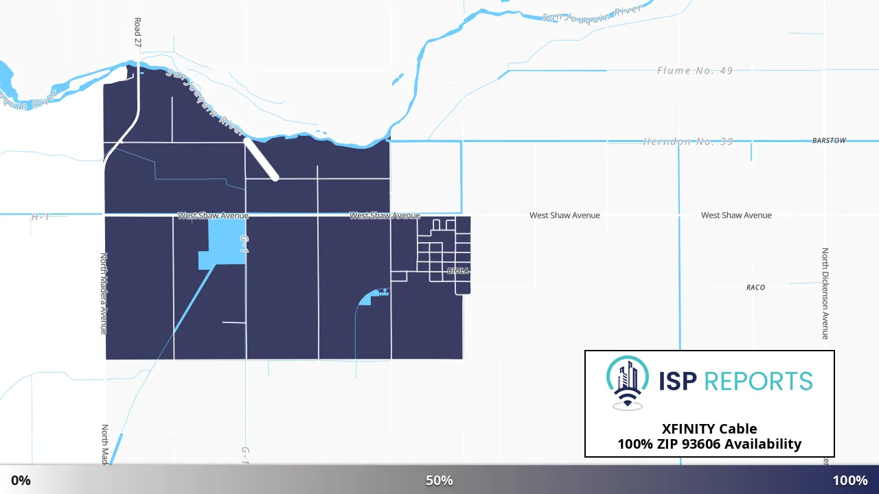Viewport: 879px width, 494px height.
Task: Select the "BIOLA" town label
Action: [x=457, y=271]
